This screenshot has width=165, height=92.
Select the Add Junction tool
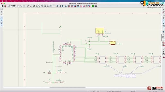click(163, 32)
